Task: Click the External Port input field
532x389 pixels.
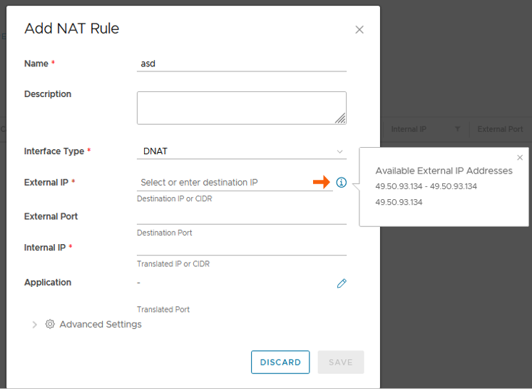Action: 242,216
